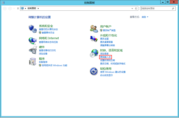The image size is (179, 118).
Task: Expand the arrow after 控制面板 breadcrumb
Action: pyautogui.click(x=38, y=8)
